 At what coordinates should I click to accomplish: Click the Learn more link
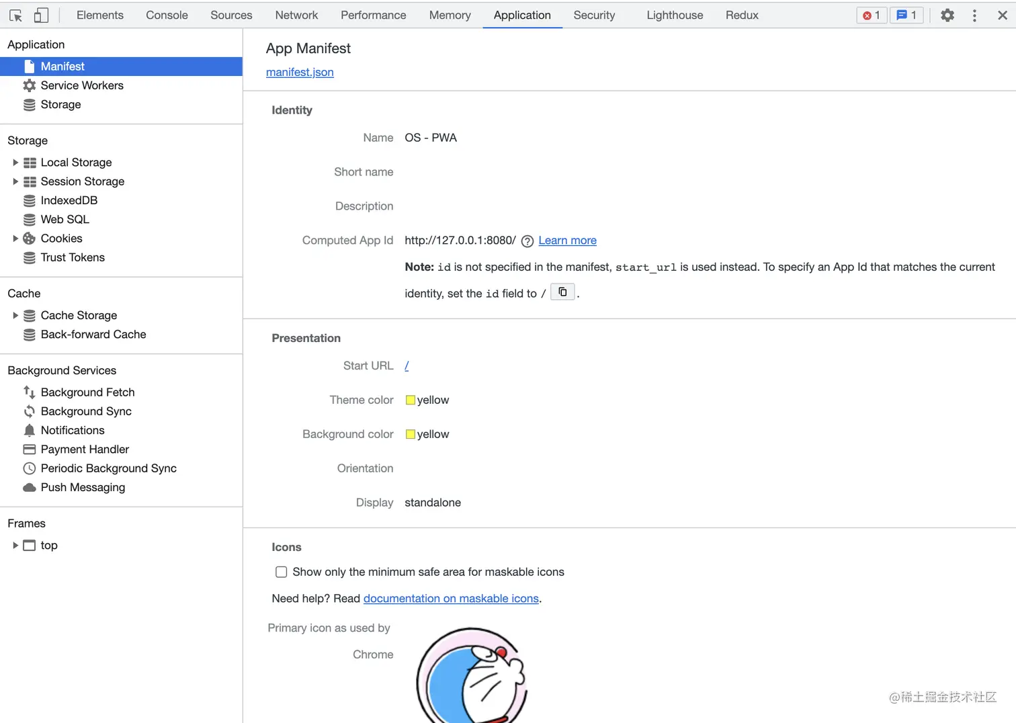tap(567, 241)
